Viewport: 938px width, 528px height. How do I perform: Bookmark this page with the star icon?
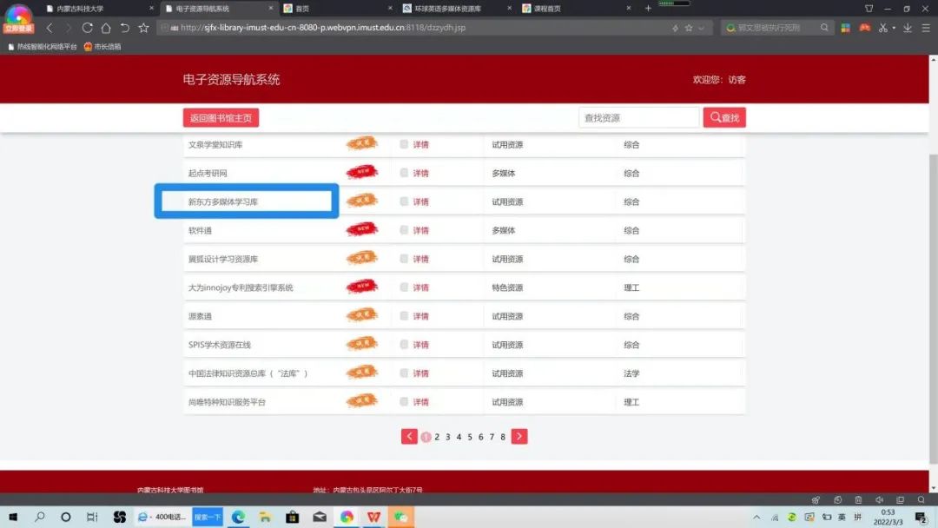click(144, 28)
